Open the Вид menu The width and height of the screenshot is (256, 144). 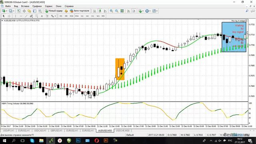(16, 6)
